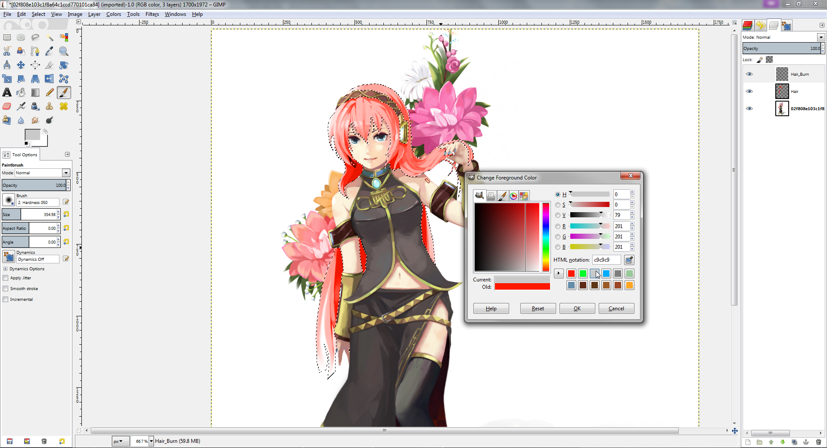Select the Rotate tool
This screenshot has width=827, height=448.
pos(64,65)
